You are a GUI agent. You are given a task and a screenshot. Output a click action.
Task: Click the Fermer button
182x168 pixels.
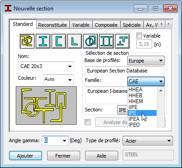pyautogui.click(x=63, y=155)
